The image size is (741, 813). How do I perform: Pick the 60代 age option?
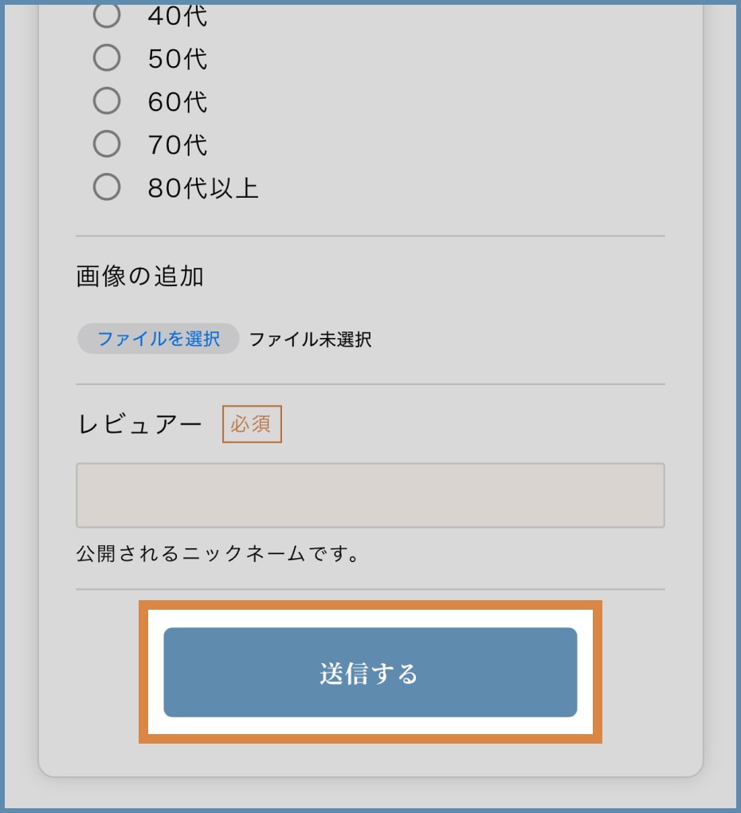(x=106, y=100)
